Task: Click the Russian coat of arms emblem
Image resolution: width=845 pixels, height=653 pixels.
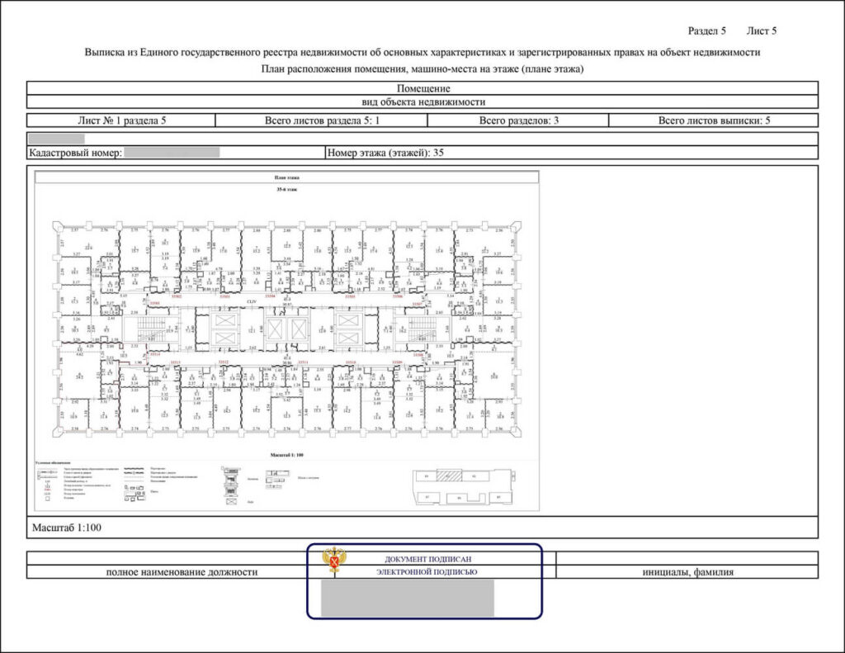Action: coord(334,559)
